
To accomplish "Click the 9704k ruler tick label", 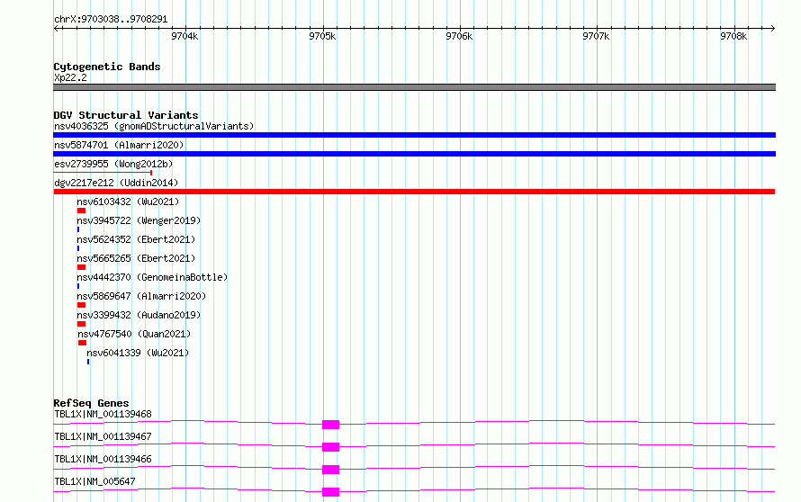I will [x=184, y=36].
